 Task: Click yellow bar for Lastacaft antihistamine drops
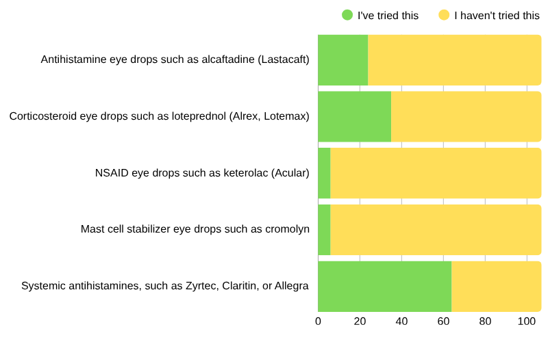454,60
